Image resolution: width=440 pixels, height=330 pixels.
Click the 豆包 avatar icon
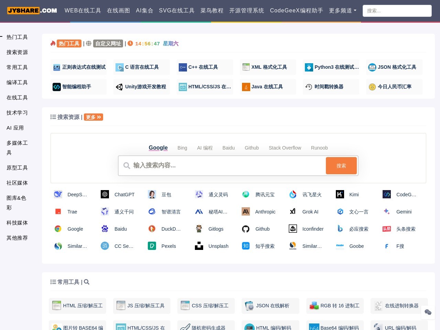152,194
